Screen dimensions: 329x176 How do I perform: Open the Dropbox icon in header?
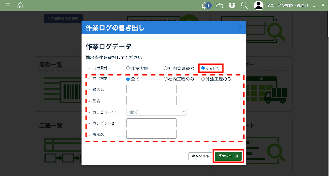point(232,5)
